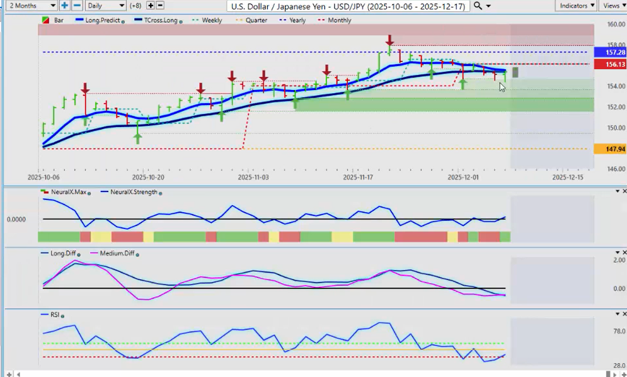Click the black plus forecast increment button
Screen dimensions: 627x377
pyautogui.click(x=151, y=6)
